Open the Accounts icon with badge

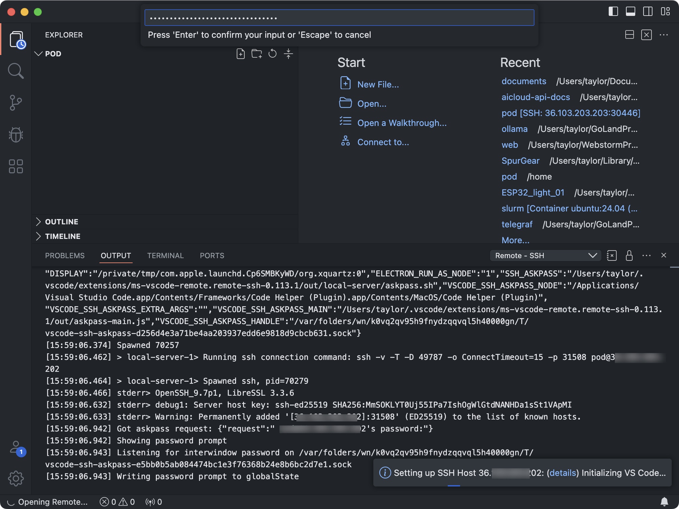(x=17, y=449)
